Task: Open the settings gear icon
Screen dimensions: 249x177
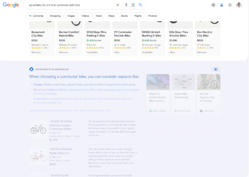Action: [x=213, y=5]
